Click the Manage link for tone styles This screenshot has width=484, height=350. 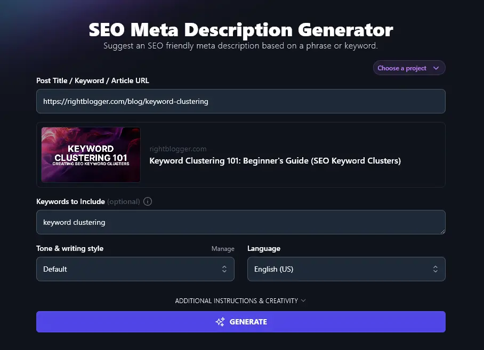[223, 249]
